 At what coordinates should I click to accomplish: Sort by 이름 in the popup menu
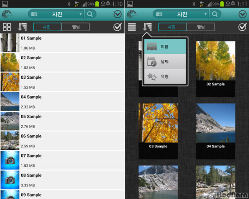(165, 47)
